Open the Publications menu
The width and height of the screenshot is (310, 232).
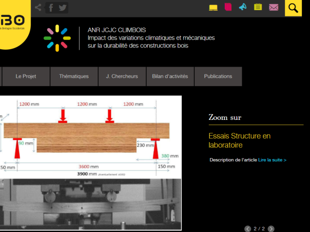tap(218, 76)
